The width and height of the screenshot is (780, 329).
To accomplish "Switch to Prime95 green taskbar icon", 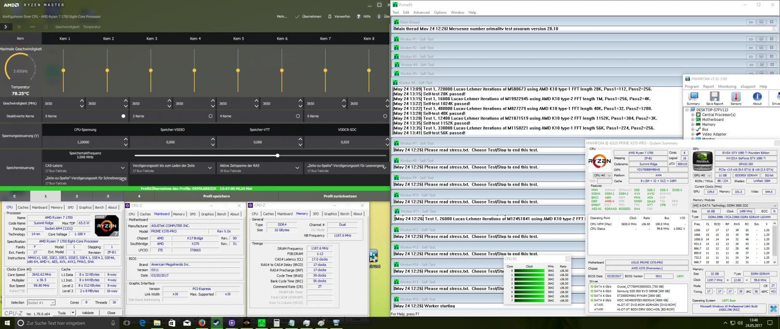I will (262, 323).
